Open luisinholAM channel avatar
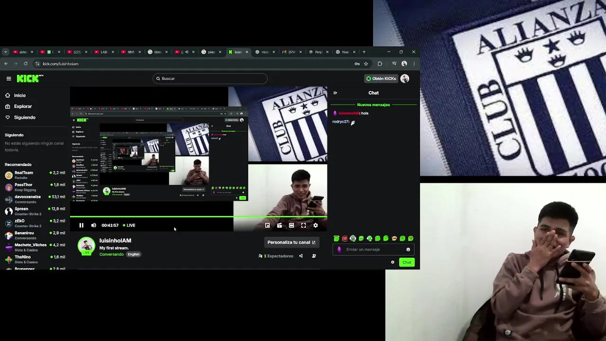Viewport: 606px width, 341px height. [x=86, y=245]
